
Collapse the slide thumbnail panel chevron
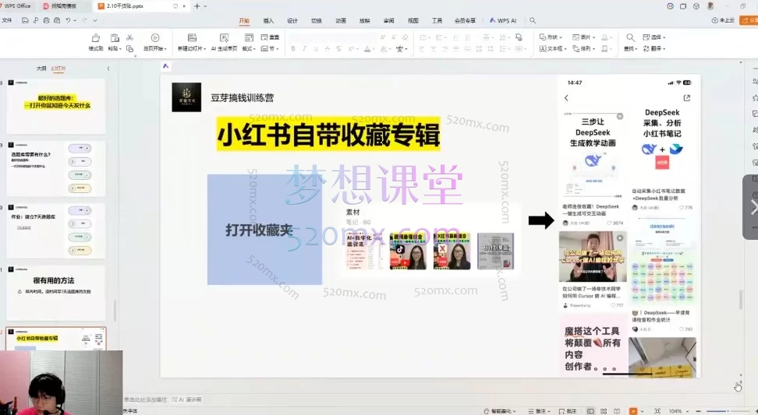[x=108, y=69]
